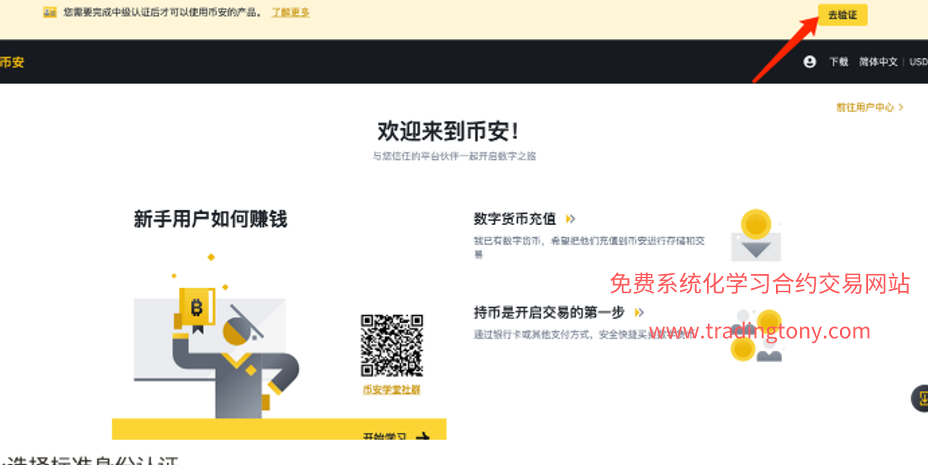Image resolution: width=928 pixels, height=465 pixels.
Task: Expand the 简体中文 language selector
Action: [x=878, y=62]
